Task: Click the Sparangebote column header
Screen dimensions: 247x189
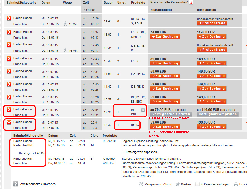Action: [161, 10]
